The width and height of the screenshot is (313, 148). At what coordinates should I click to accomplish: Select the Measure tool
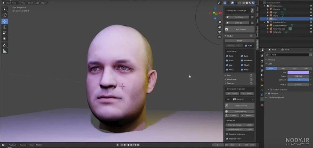point(5,51)
